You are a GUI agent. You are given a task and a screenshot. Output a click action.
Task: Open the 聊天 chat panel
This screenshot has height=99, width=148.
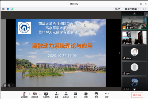point(75,95)
